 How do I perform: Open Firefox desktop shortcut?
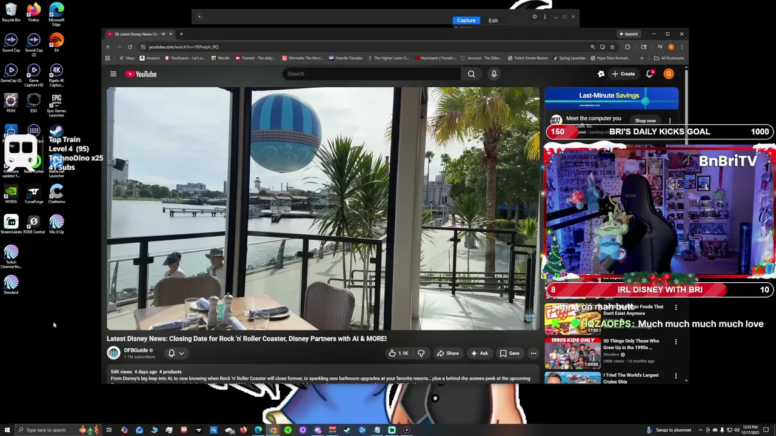point(33,12)
